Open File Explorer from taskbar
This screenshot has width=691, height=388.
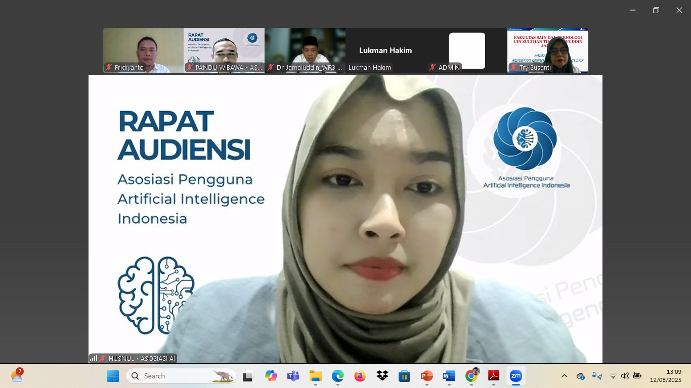coord(316,376)
